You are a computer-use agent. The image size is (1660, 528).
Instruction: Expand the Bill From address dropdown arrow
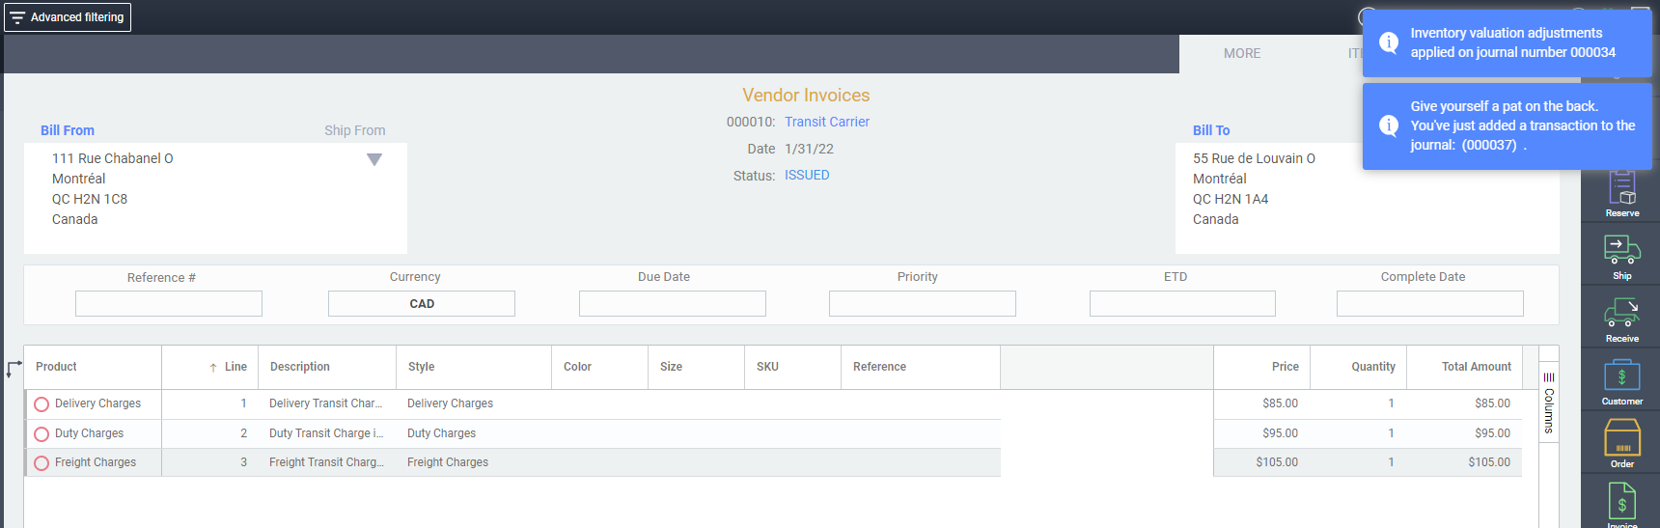coord(374,159)
